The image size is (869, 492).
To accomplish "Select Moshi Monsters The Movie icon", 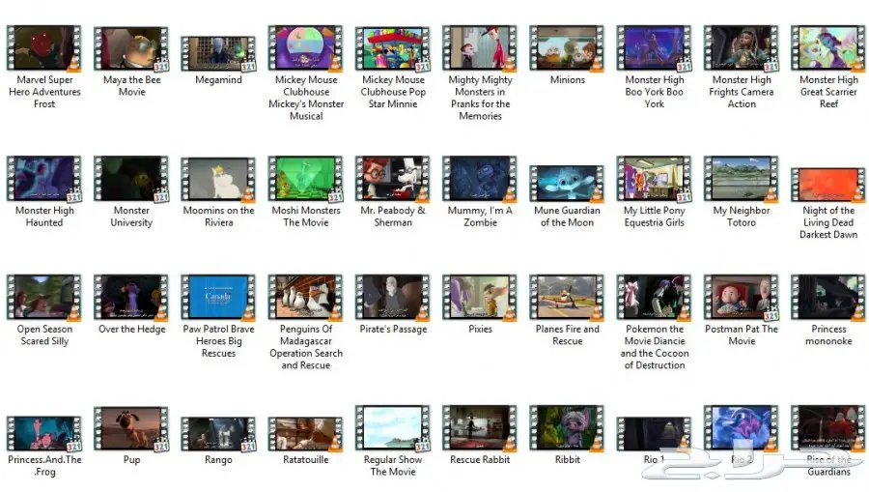I will pos(305,179).
